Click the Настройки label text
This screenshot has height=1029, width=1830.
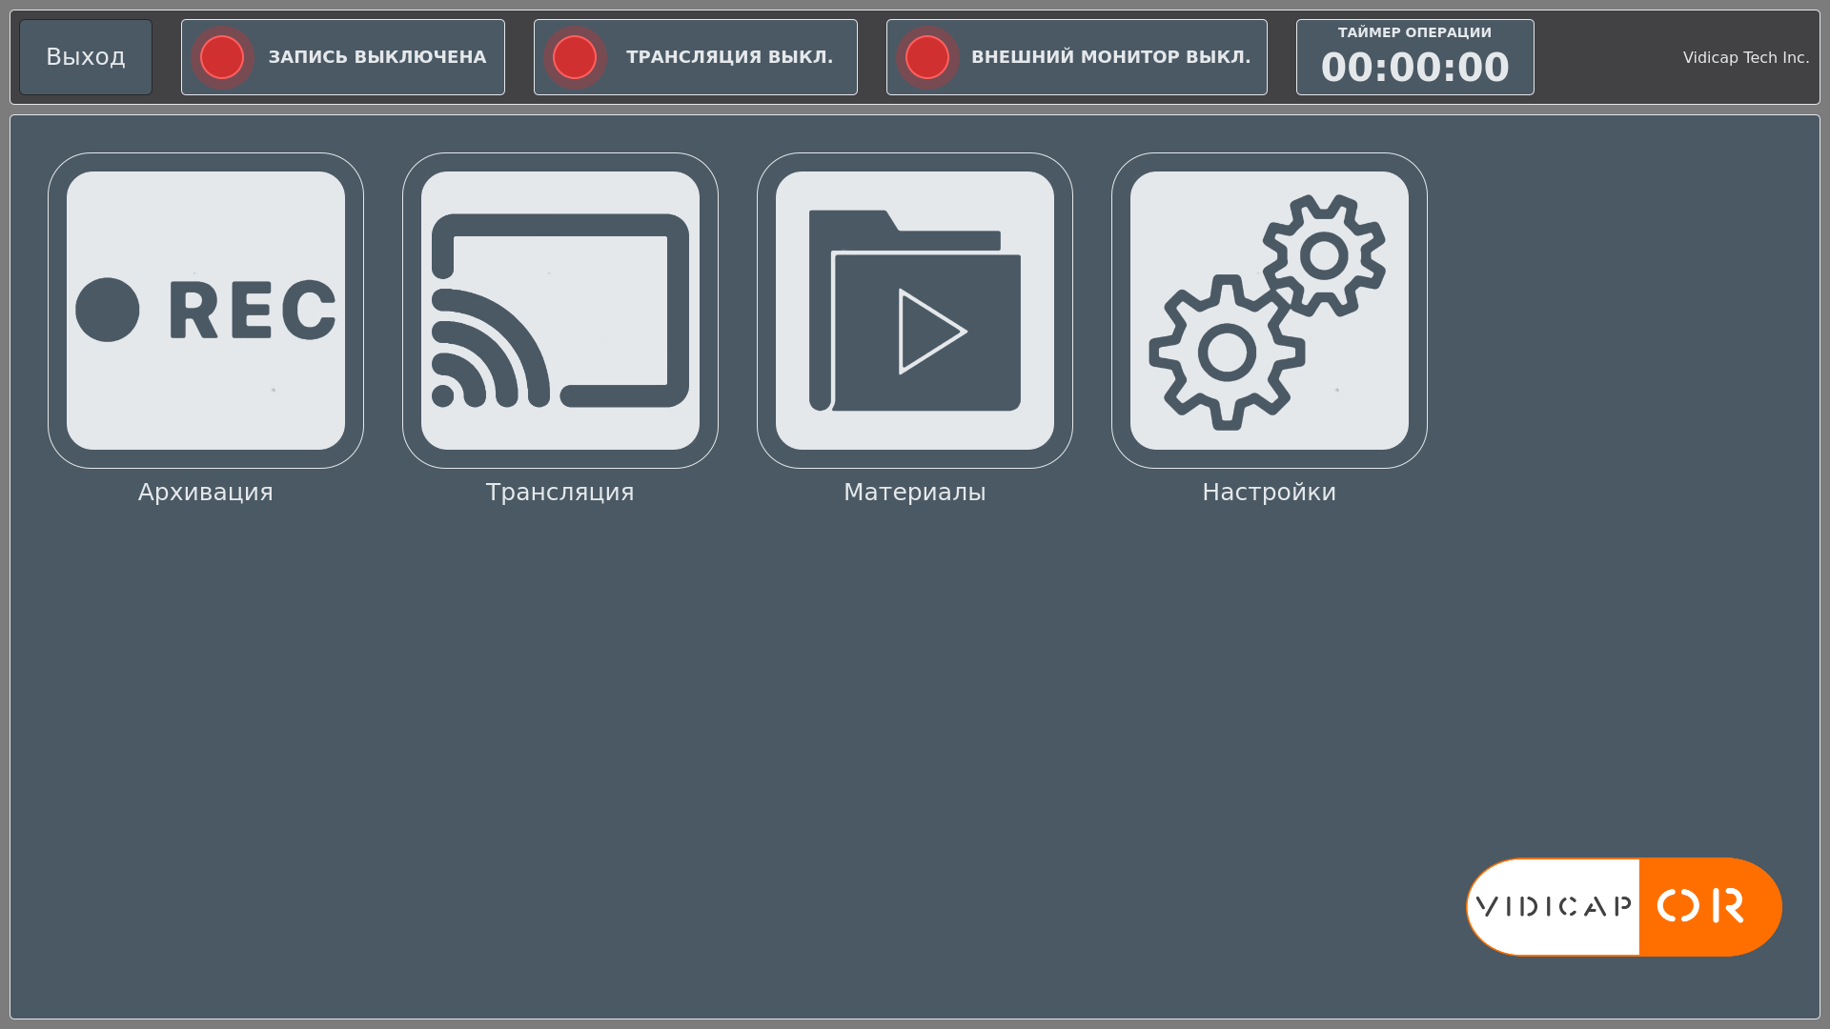pyautogui.click(x=1270, y=493)
